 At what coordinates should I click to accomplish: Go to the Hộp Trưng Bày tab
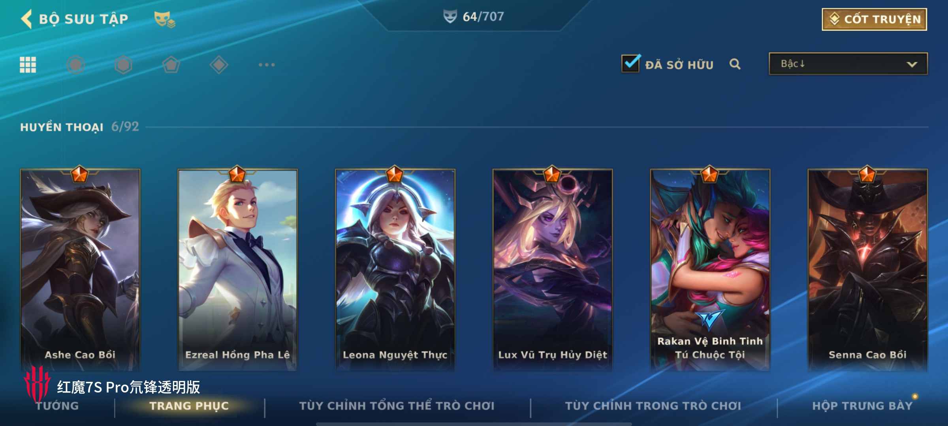862,406
